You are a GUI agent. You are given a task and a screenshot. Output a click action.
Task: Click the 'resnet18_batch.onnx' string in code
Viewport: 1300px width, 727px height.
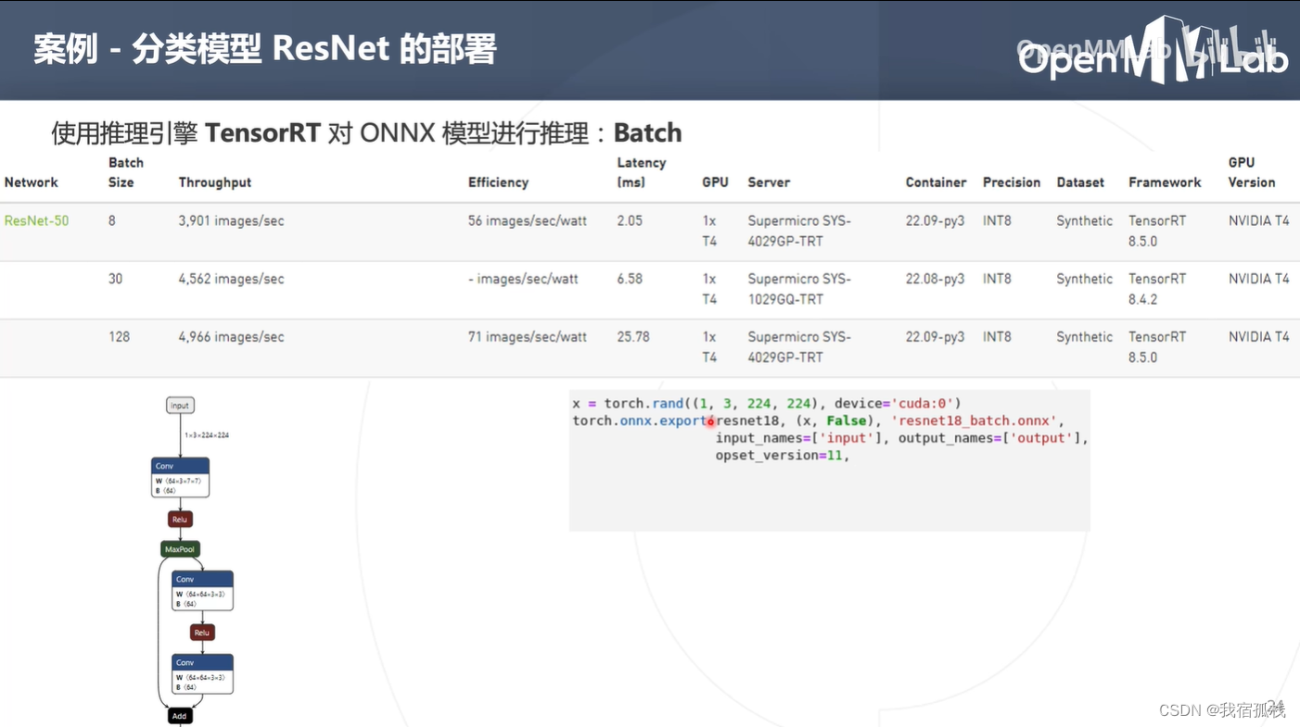pyautogui.click(x=974, y=420)
